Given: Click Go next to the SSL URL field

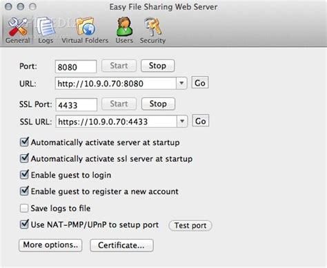Looking at the screenshot, I should click(x=201, y=121).
